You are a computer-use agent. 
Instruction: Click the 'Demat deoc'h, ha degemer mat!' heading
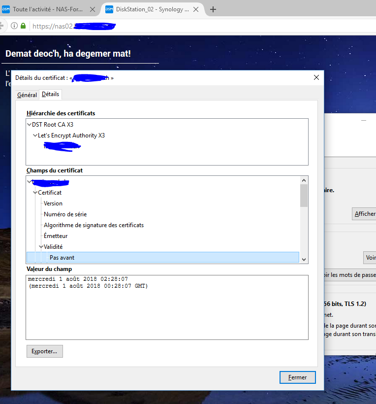[x=68, y=54]
